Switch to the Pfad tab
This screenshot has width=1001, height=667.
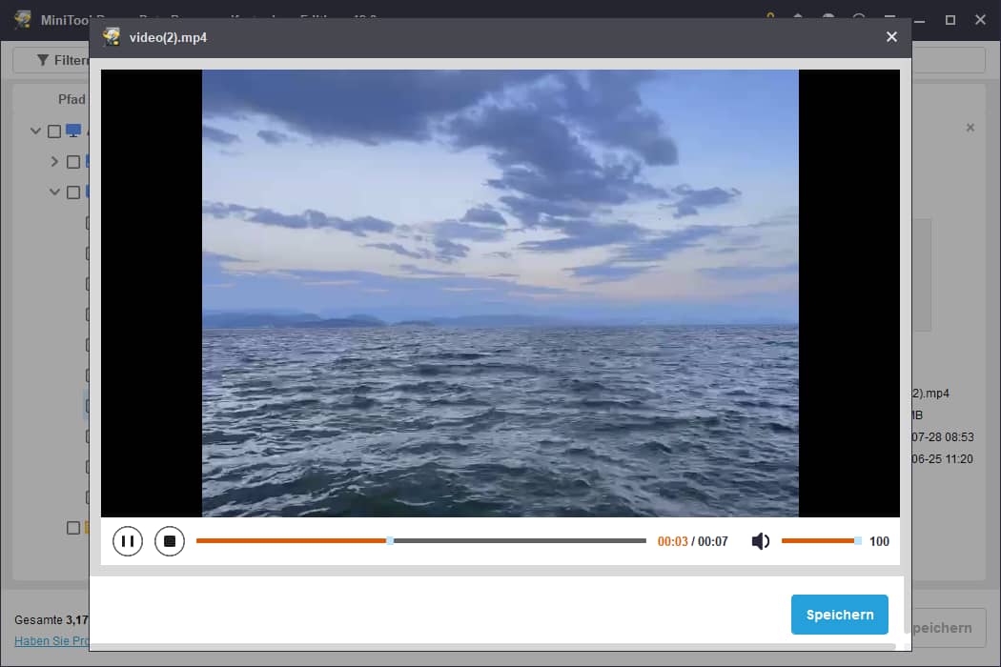point(71,99)
